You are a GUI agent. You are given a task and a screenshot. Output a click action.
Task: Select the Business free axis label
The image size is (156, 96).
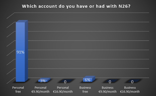pyautogui.click(x=85, y=90)
